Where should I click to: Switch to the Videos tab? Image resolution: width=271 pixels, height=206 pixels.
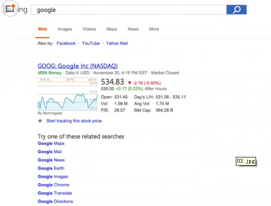click(x=89, y=29)
